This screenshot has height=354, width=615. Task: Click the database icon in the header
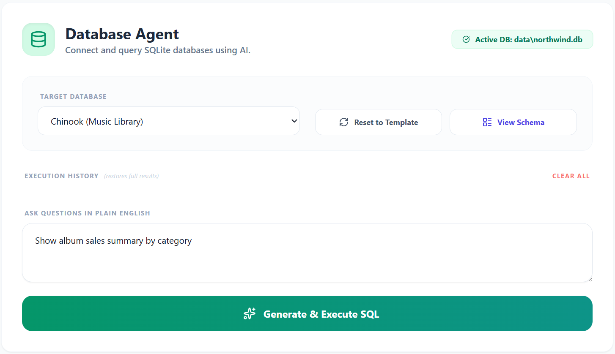(x=38, y=39)
